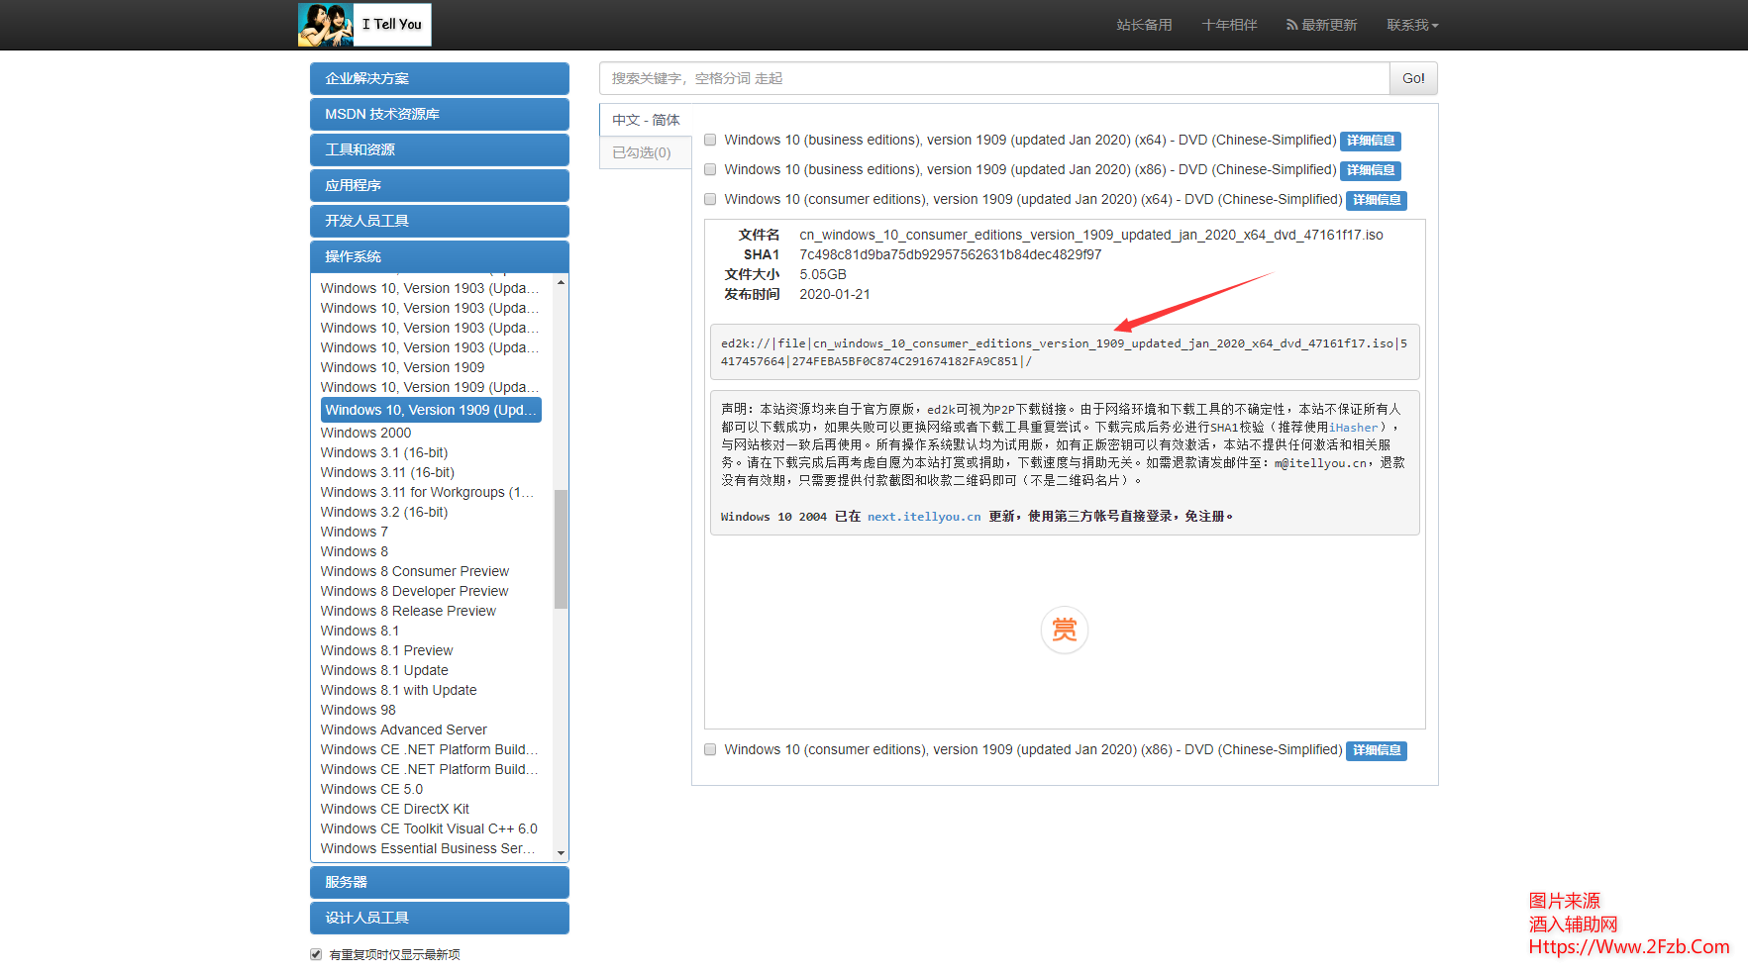
Task: Open the next.itellyou.cn link
Action: coord(923,517)
